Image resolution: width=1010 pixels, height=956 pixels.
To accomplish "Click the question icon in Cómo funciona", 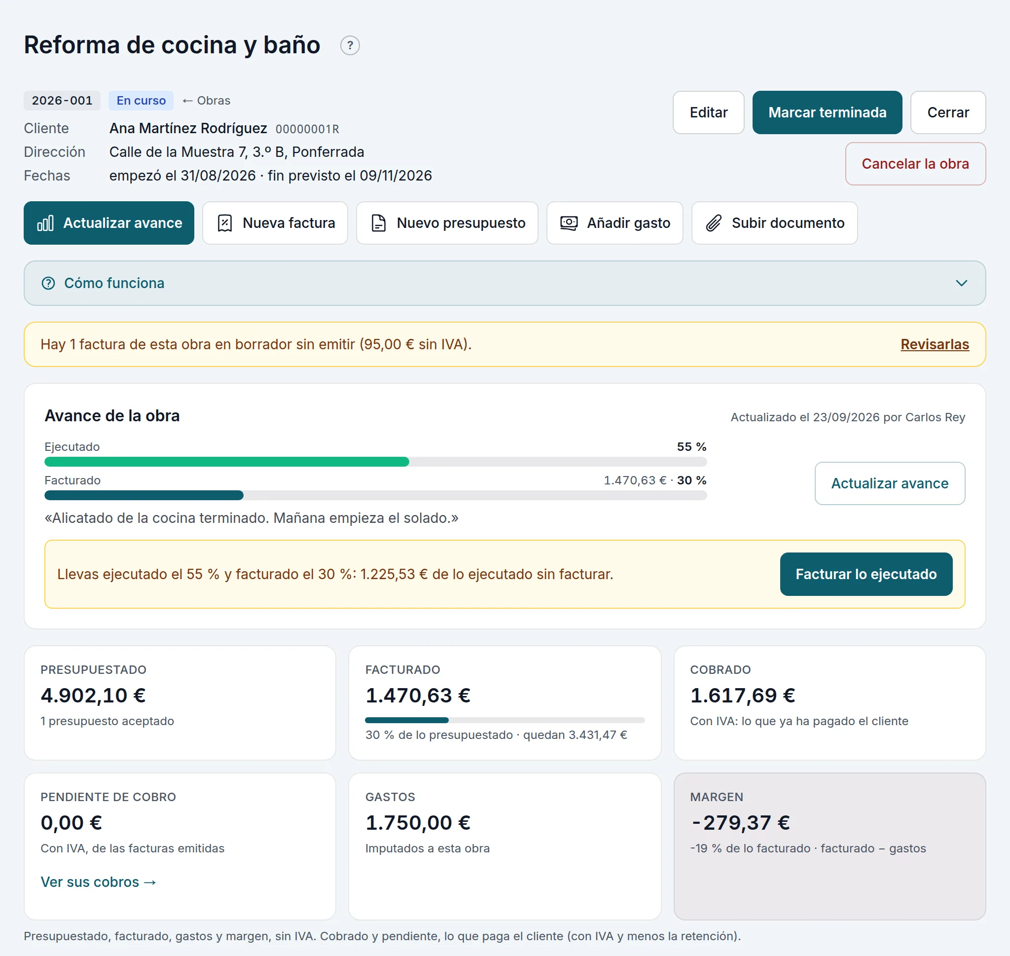I will coord(48,283).
